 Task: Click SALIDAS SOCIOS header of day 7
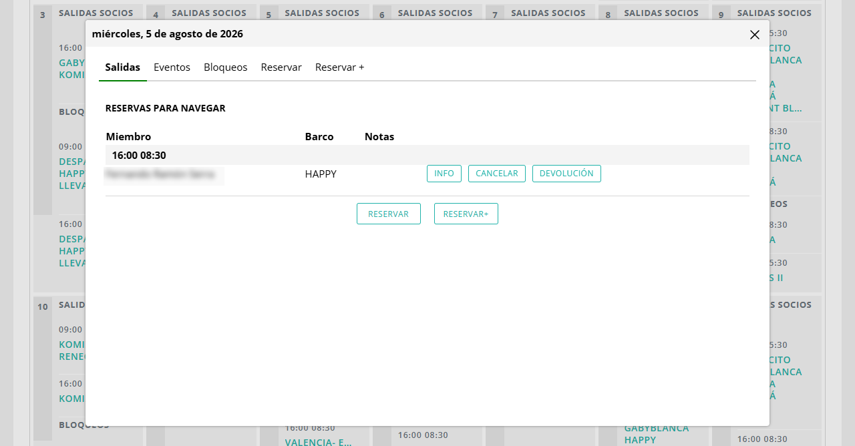pyautogui.click(x=548, y=13)
